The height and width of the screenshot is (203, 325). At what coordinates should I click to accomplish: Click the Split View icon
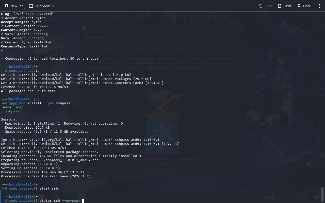click(x=31, y=6)
